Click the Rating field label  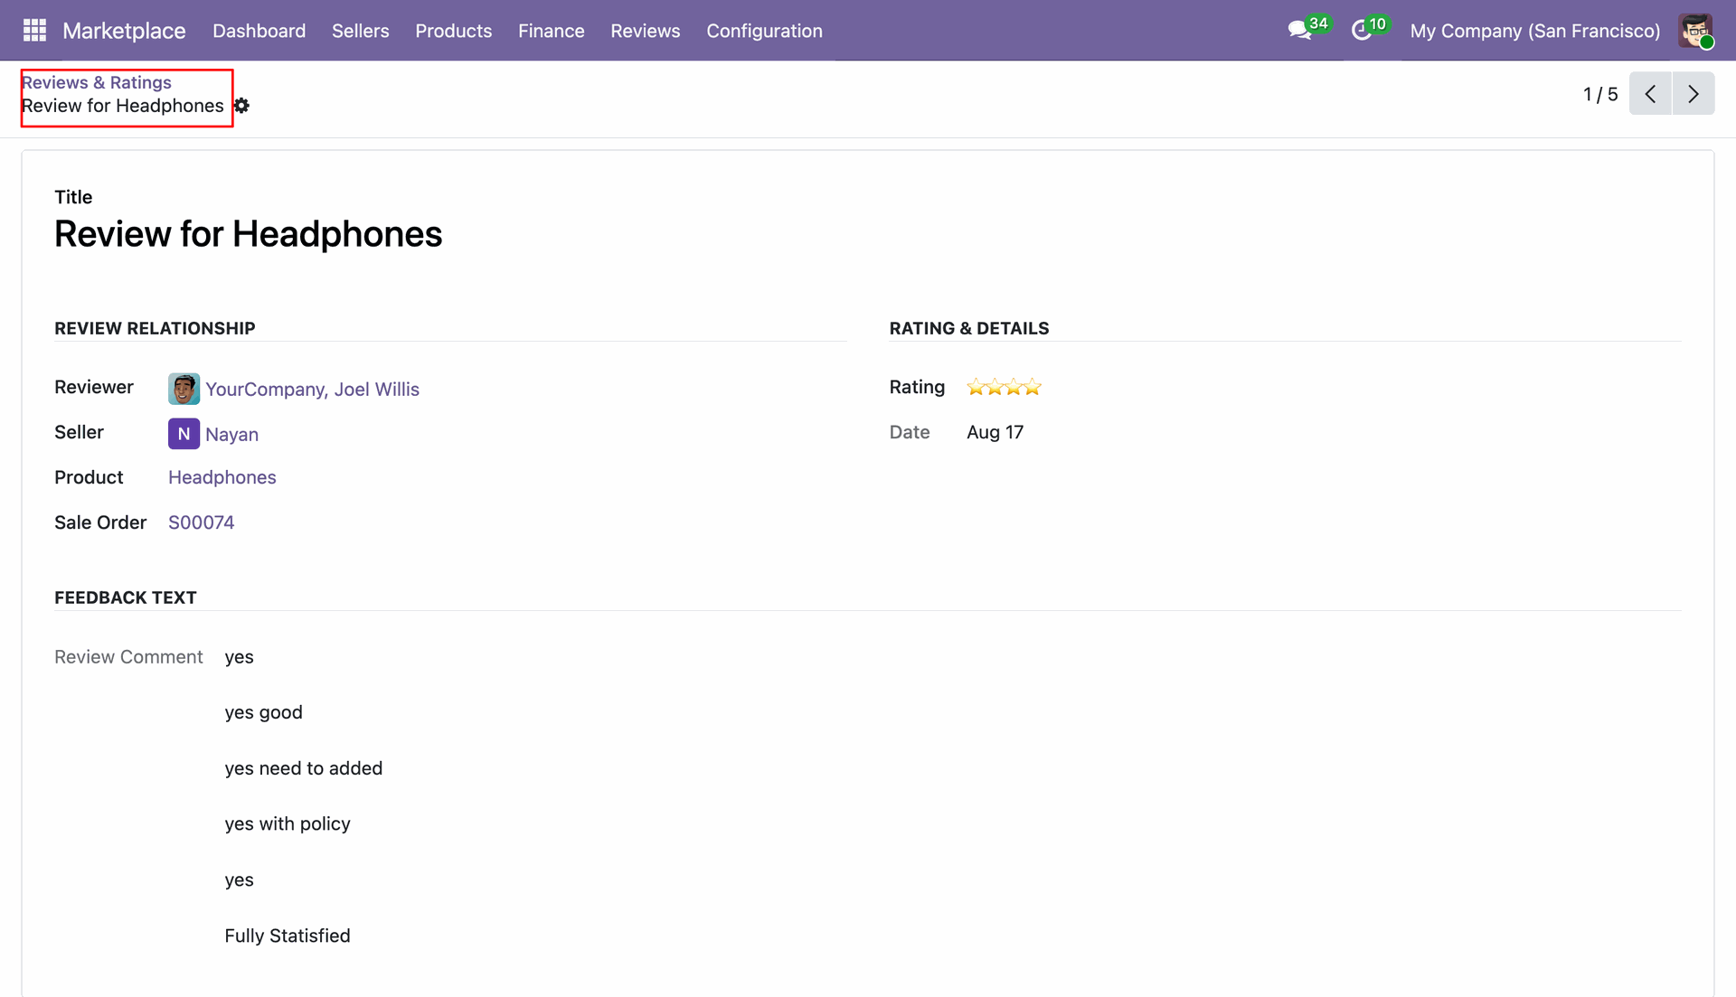pyautogui.click(x=917, y=387)
